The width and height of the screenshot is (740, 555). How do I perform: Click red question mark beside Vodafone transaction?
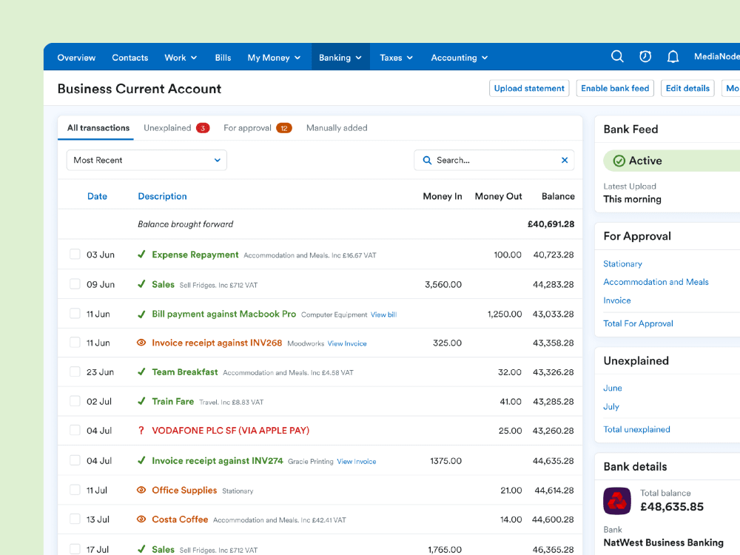pyautogui.click(x=141, y=431)
